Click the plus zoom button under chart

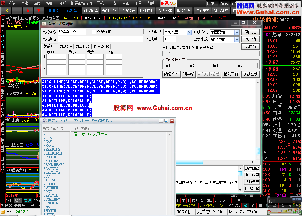click(x=229, y=200)
